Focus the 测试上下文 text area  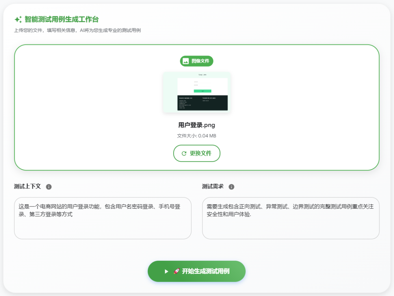click(103, 218)
